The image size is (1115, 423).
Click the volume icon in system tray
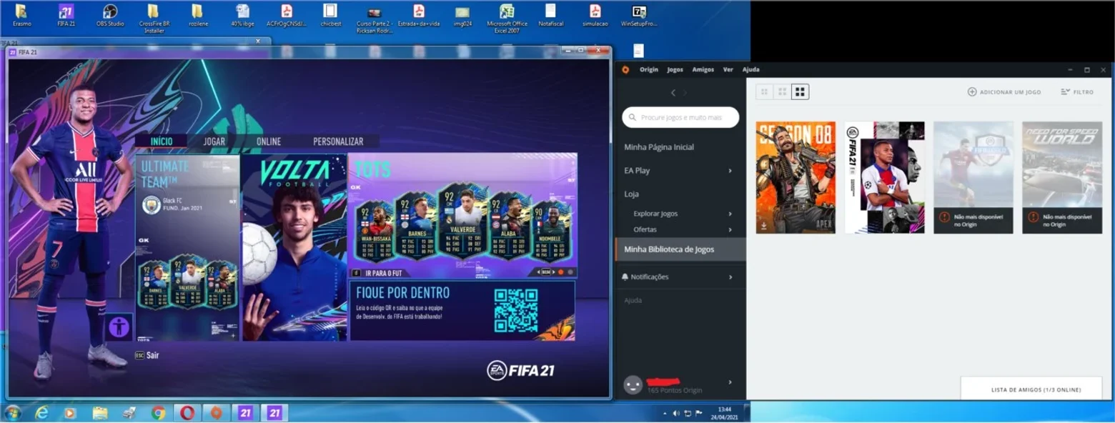pyautogui.click(x=676, y=413)
